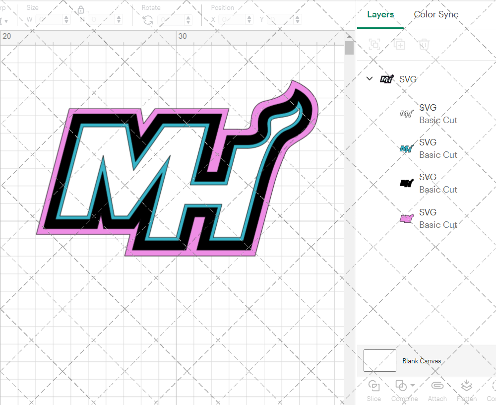Click the Flatten label text
This screenshot has height=405, width=496.
tap(467, 399)
